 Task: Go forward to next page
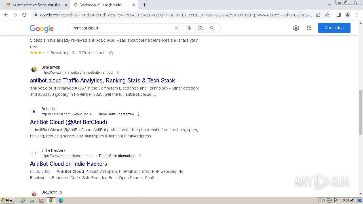coord(15,15)
